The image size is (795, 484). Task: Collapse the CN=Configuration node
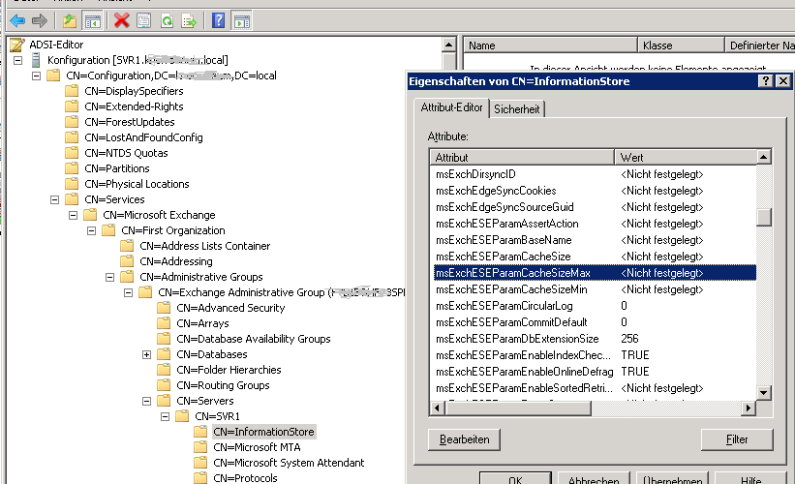36,76
